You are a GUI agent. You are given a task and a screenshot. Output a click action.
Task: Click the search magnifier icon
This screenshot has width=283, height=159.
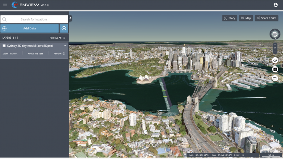(4, 19)
